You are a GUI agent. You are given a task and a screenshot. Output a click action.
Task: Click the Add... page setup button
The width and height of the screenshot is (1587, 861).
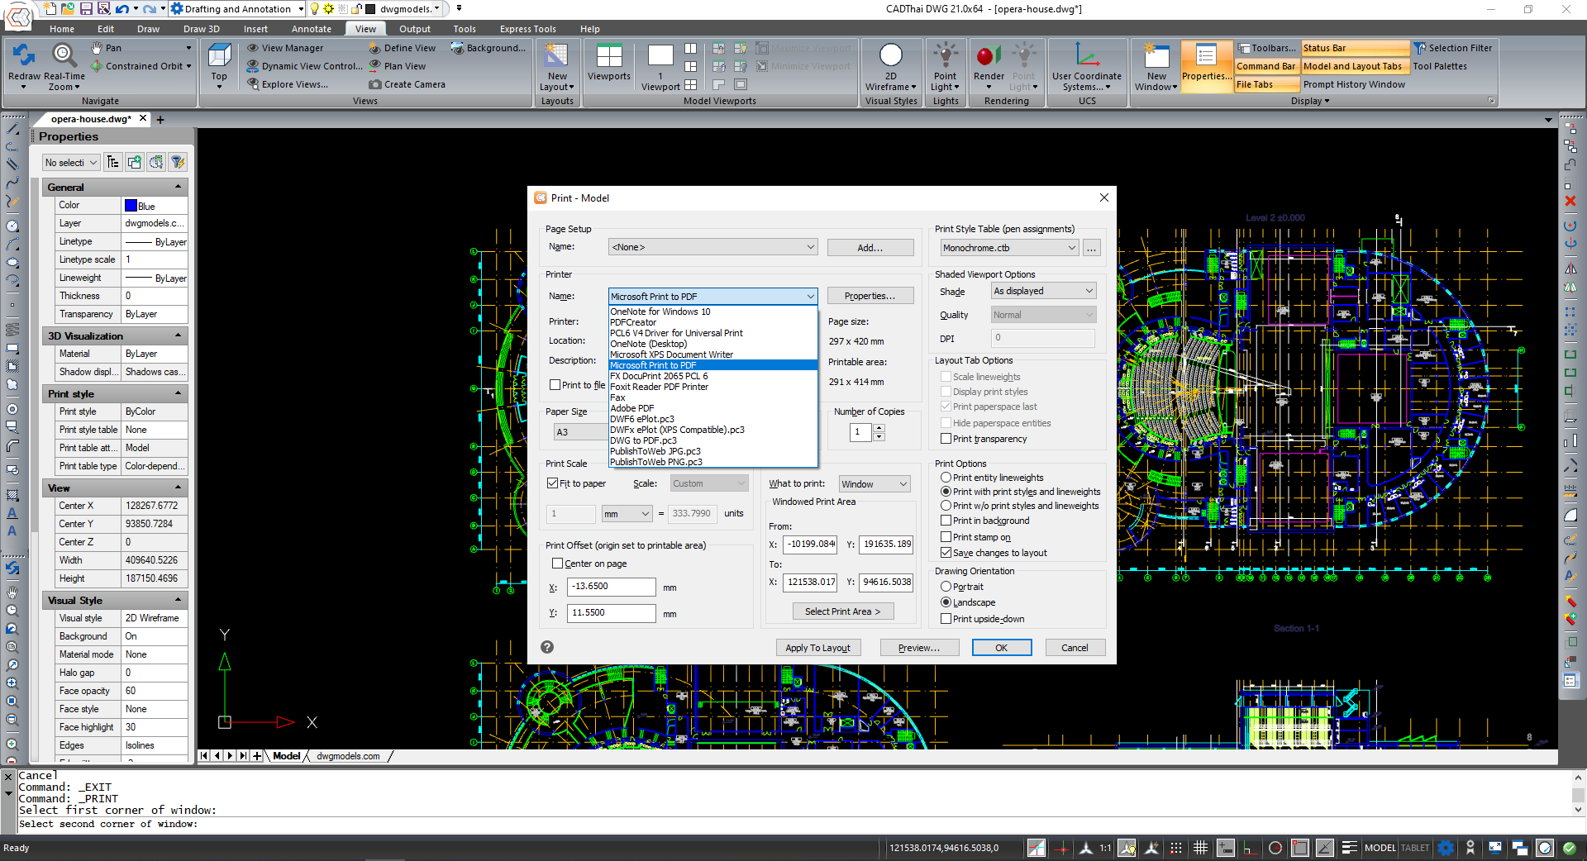click(870, 247)
